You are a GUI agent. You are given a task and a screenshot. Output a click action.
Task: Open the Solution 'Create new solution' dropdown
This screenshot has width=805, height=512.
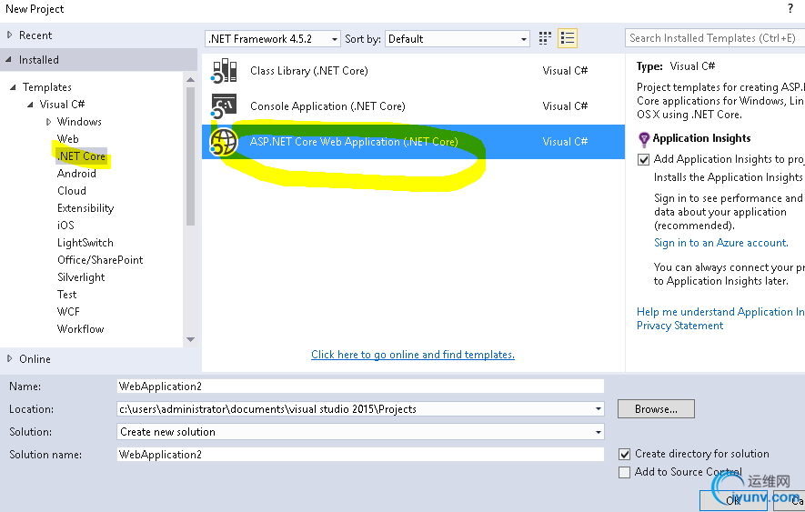coord(360,432)
